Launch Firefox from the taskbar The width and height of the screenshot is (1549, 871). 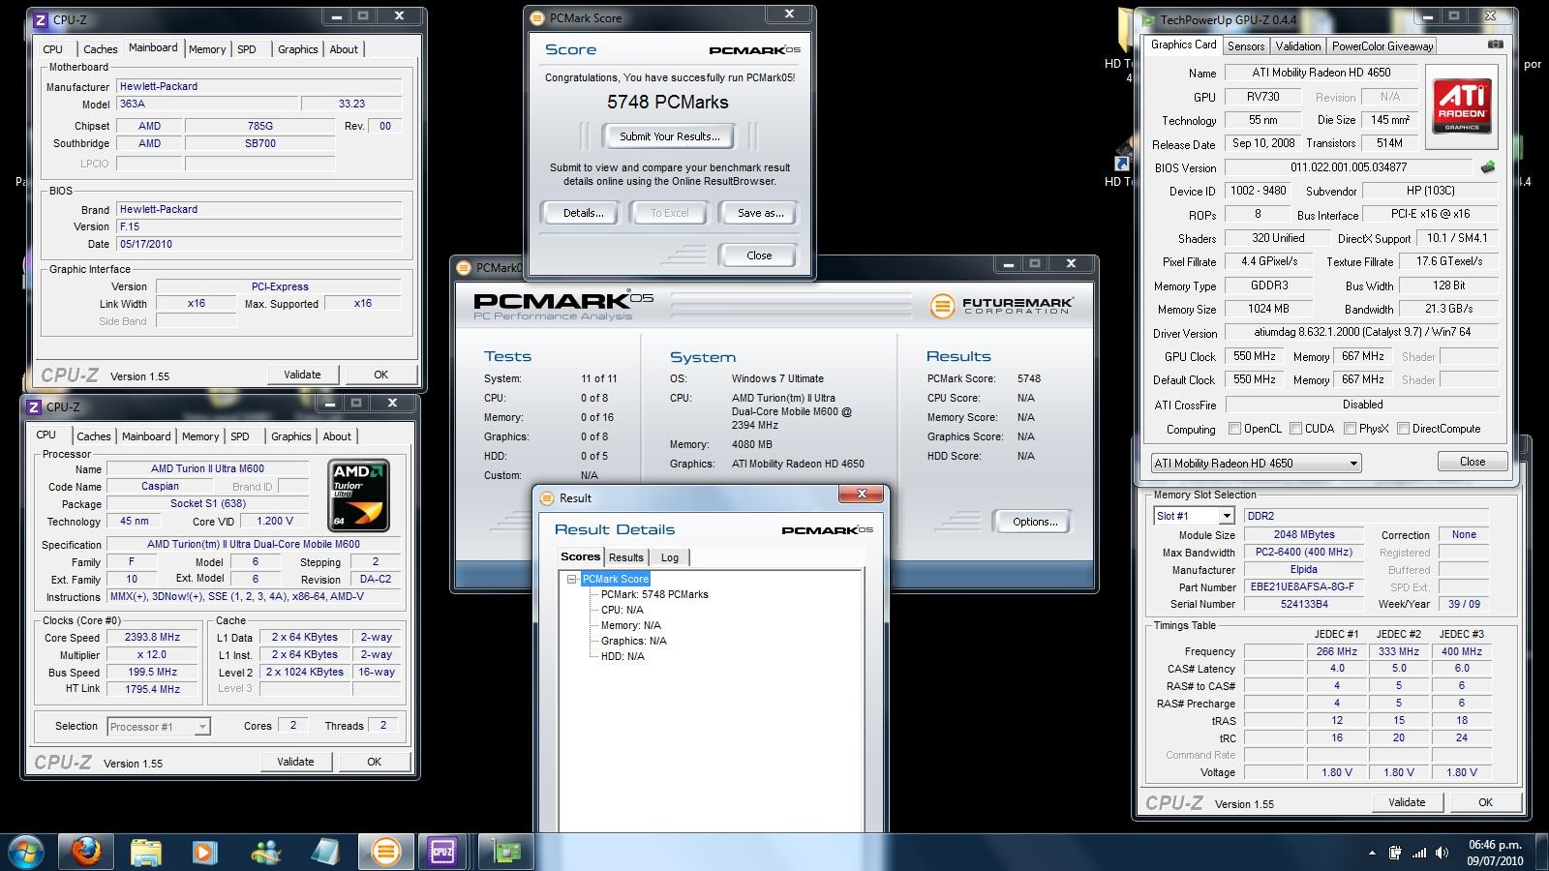click(x=86, y=852)
